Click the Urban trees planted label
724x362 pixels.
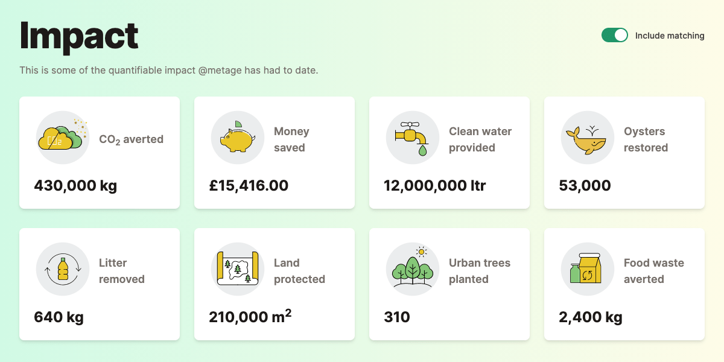click(480, 271)
